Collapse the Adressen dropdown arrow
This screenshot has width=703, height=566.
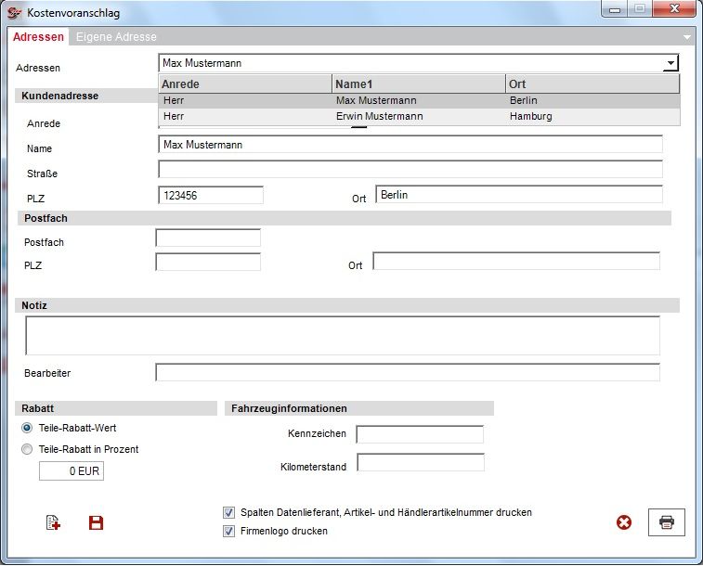pyautogui.click(x=670, y=63)
